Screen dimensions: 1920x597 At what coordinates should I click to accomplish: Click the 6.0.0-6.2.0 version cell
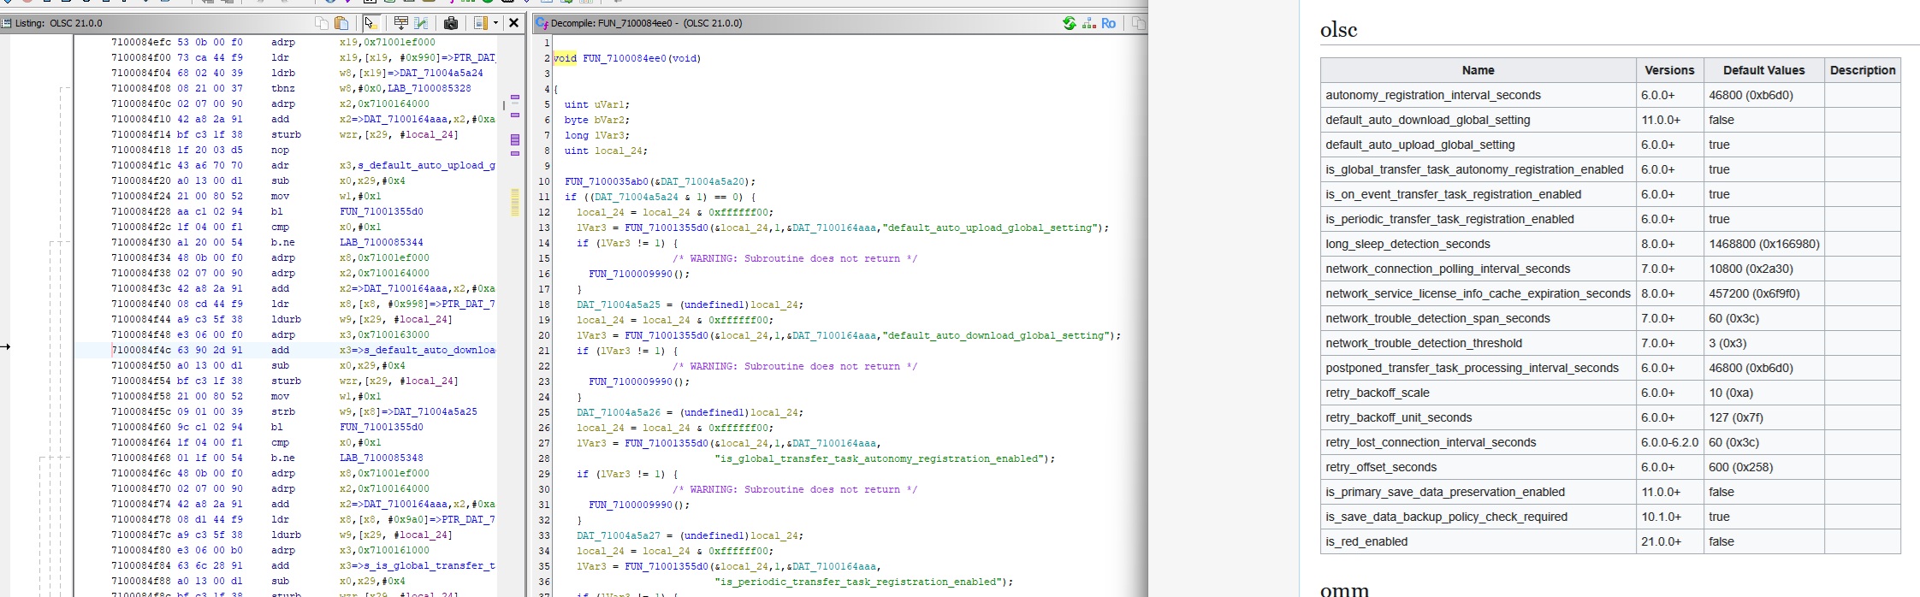[x=1669, y=442]
